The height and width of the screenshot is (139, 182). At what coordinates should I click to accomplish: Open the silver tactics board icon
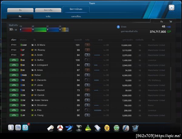pyautogui.click(x=97, y=128)
